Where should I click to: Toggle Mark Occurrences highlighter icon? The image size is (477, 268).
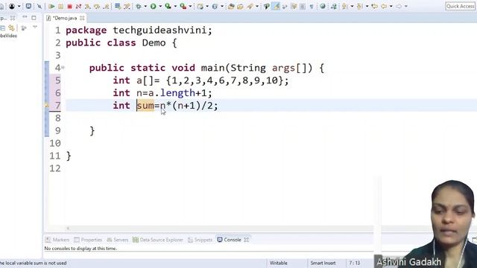tap(277, 6)
